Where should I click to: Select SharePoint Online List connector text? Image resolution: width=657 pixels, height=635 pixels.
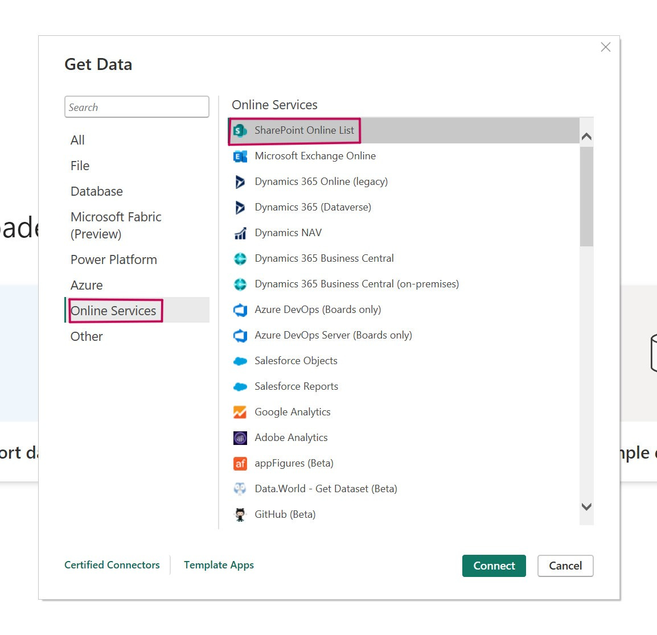(x=304, y=130)
